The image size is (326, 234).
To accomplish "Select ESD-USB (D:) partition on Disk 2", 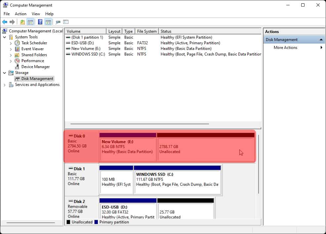I will (x=128, y=209).
